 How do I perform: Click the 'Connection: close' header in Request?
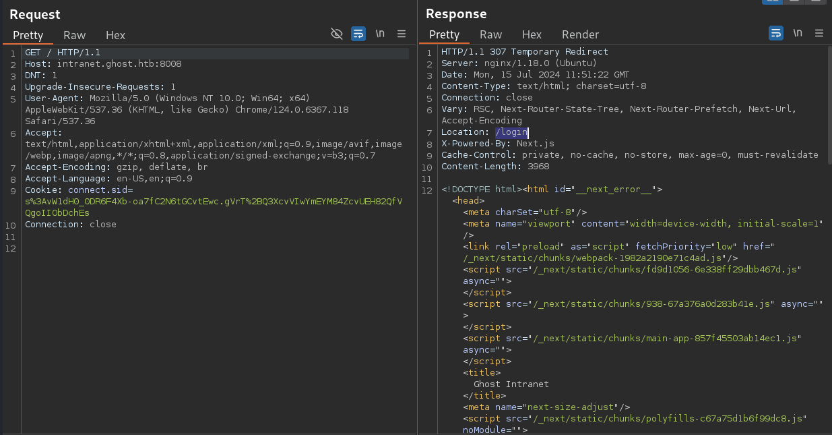tap(71, 225)
